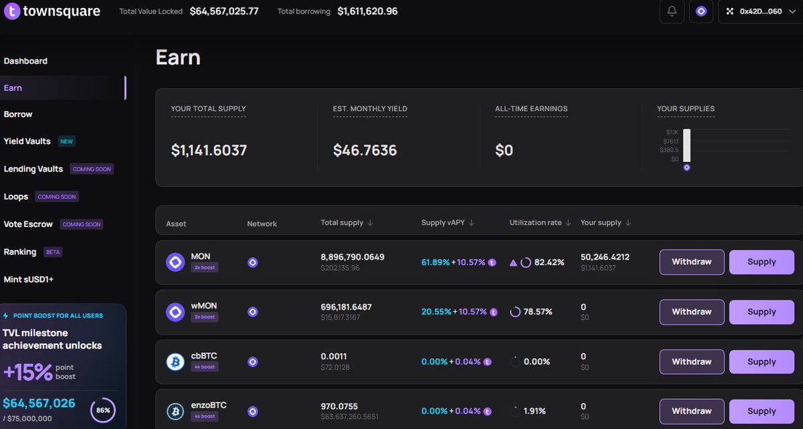Click the network icon in wMON row
Viewport: 803px width, 429px height.
[x=252, y=312]
